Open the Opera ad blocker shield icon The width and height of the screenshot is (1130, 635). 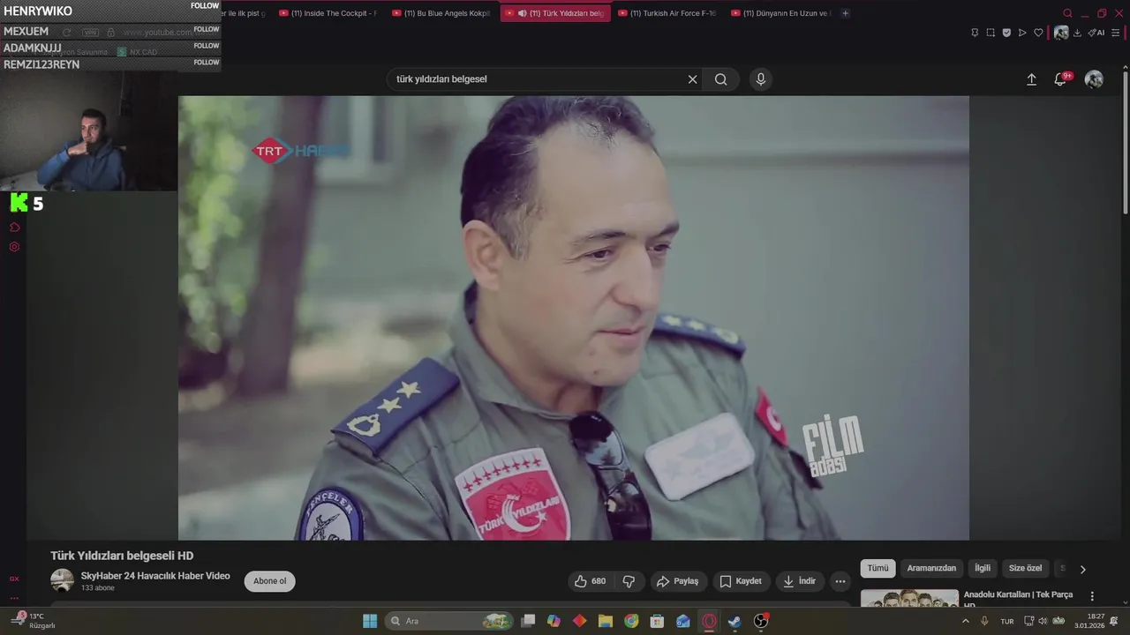click(x=1006, y=33)
